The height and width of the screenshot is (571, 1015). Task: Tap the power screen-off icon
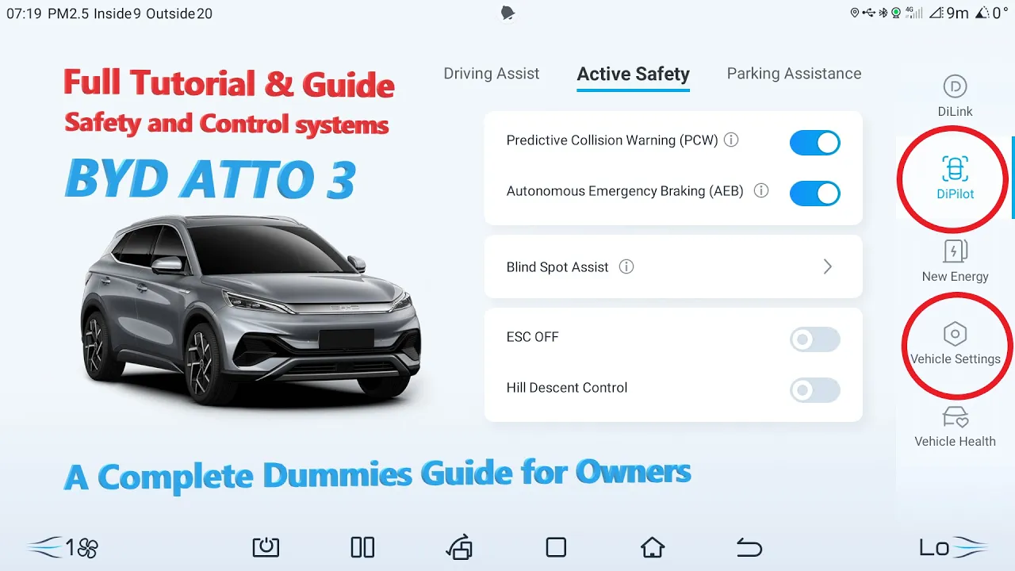point(266,547)
